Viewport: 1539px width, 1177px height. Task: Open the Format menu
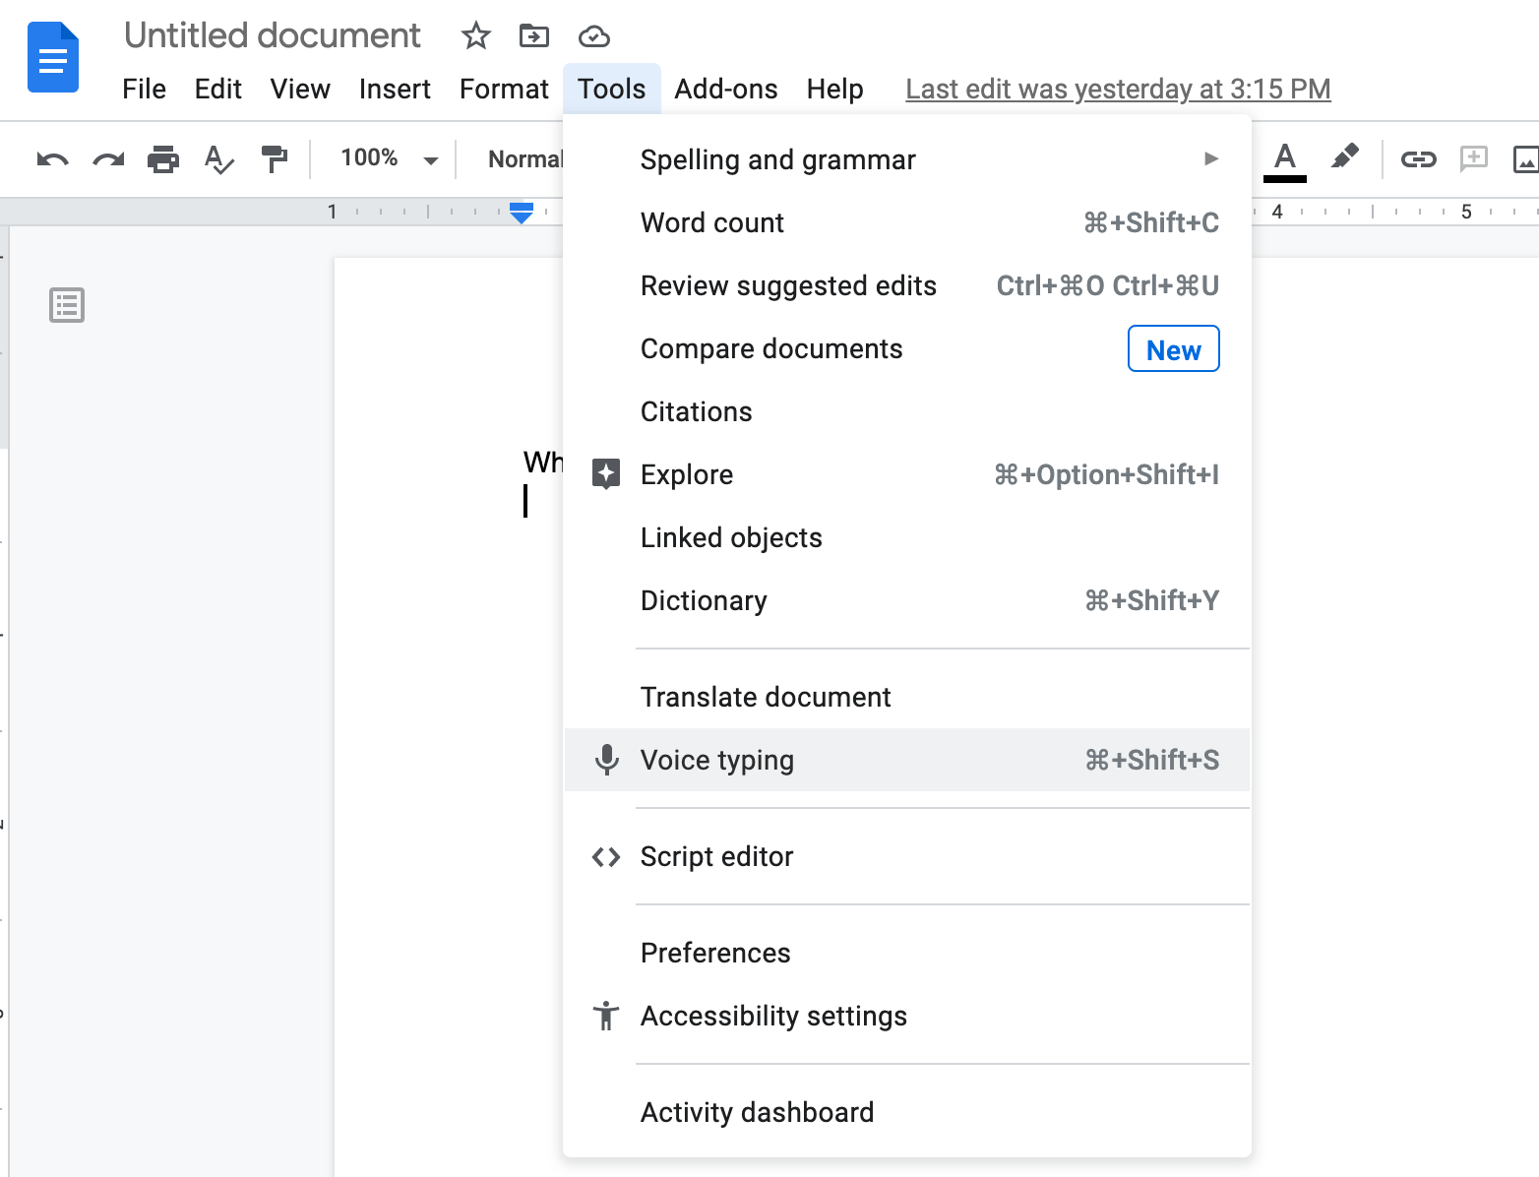[504, 89]
